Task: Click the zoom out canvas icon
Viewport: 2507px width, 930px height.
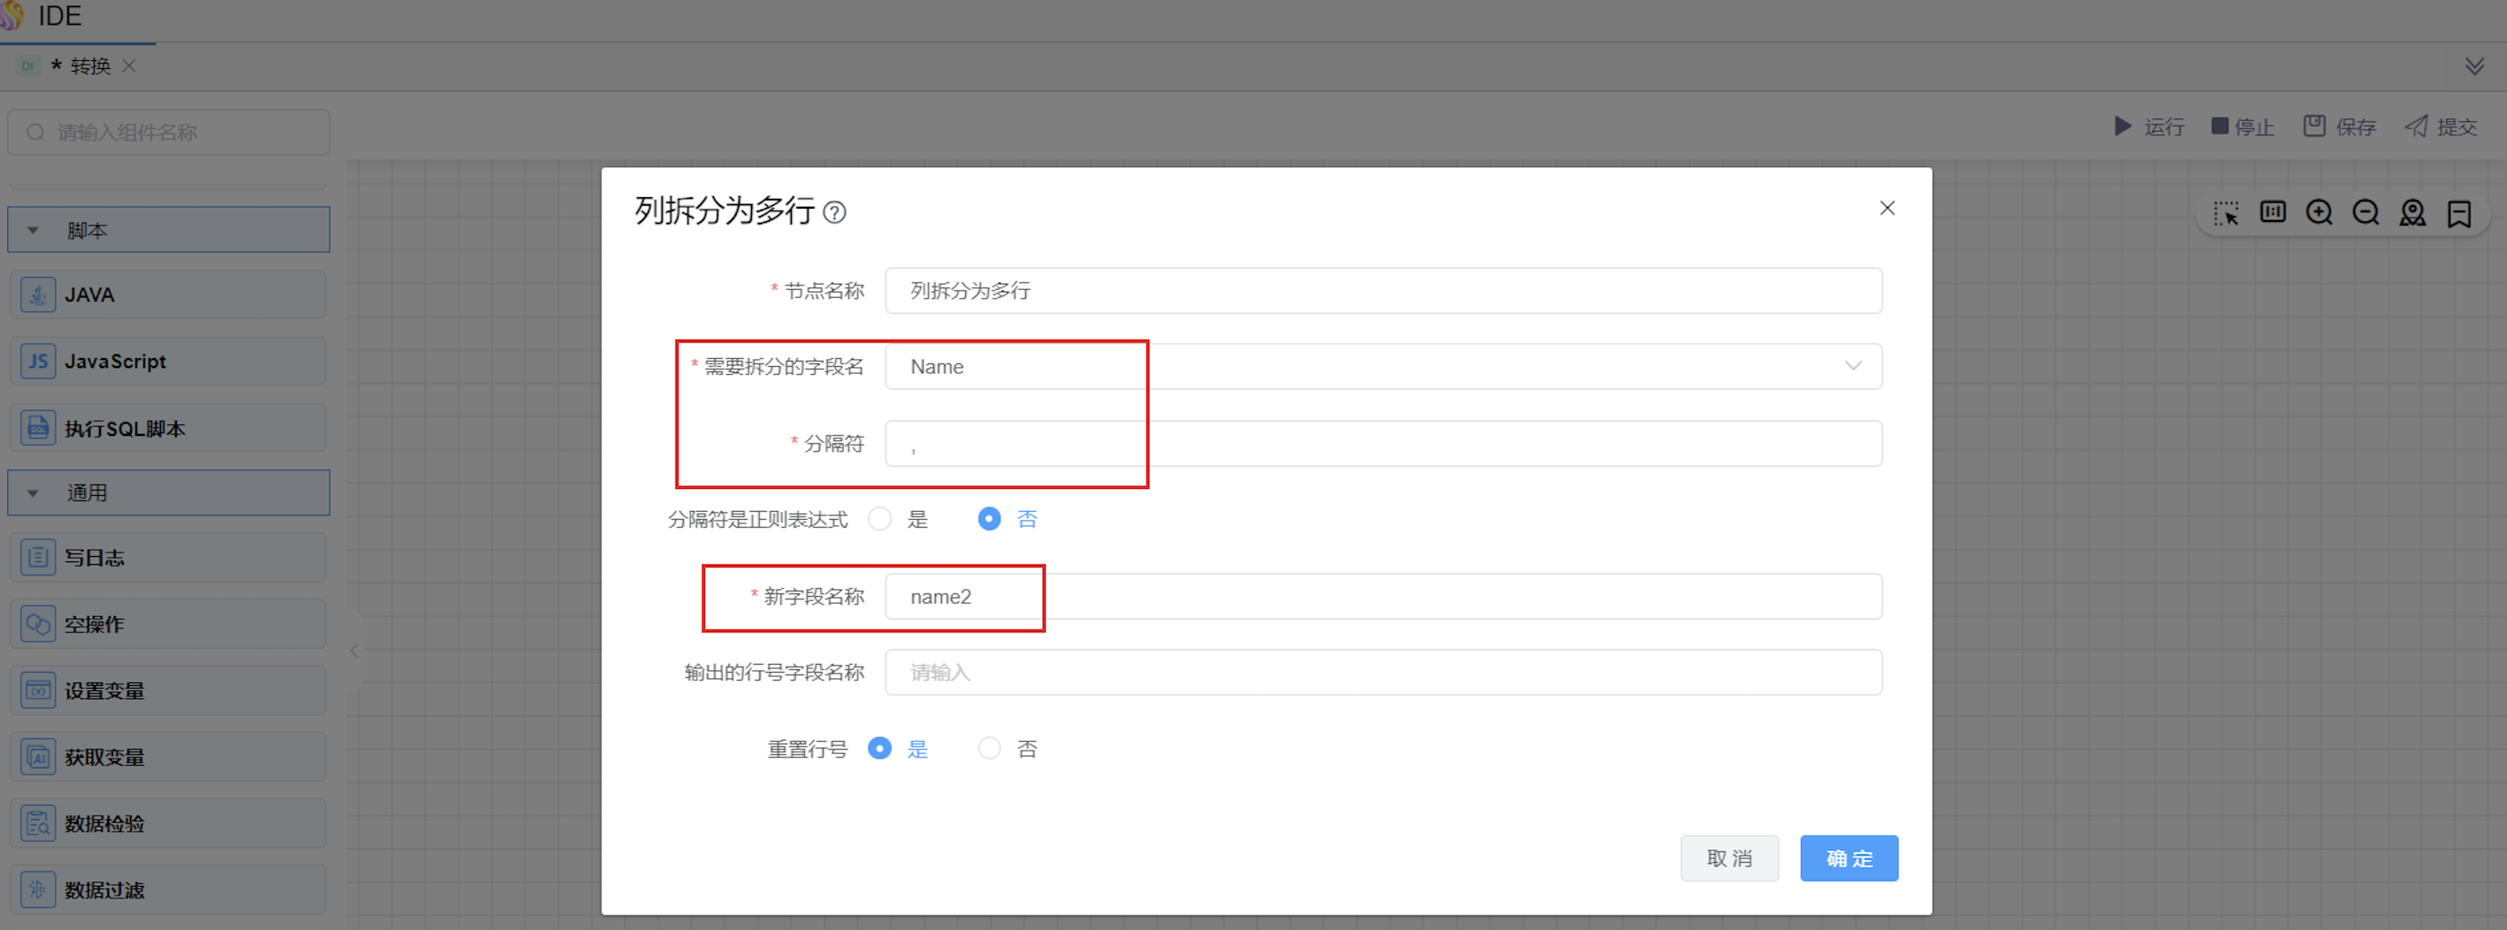Action: [x=2365, y=213]
